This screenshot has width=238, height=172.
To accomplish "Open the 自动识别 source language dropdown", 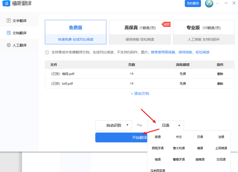I will point(114,125).
